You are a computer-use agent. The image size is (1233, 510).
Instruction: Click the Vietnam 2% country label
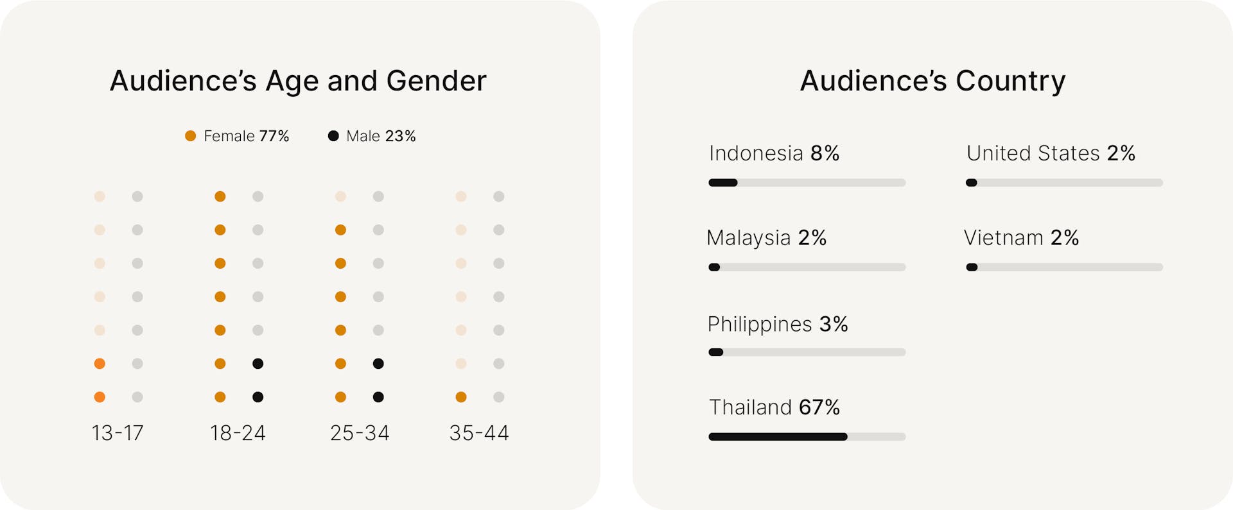pos(1021,238)
